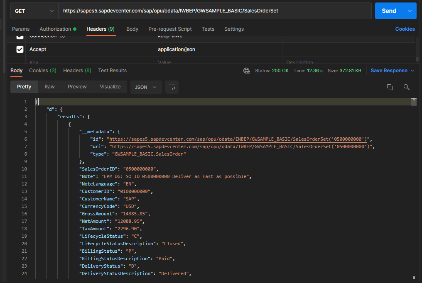Send the GET request
This screenshot has height=283, width=422.
coord(389,11)
